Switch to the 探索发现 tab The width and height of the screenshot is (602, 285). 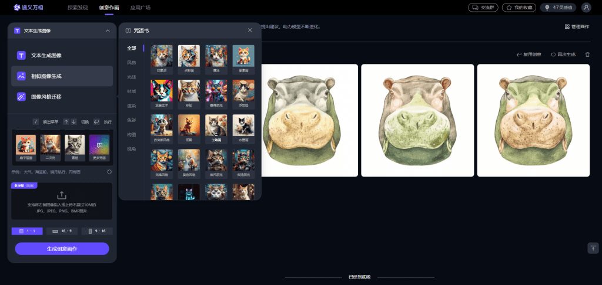pos(78,7)
